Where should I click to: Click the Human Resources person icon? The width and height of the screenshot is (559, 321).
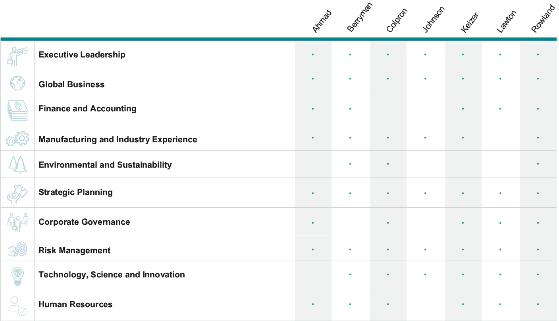pyautogui.click(x=17, y=306)
